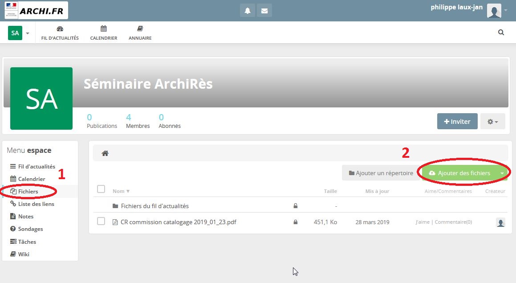The image size is (516, 283).
Task: Select all files with header checkbox
Action: click(101, 189)
